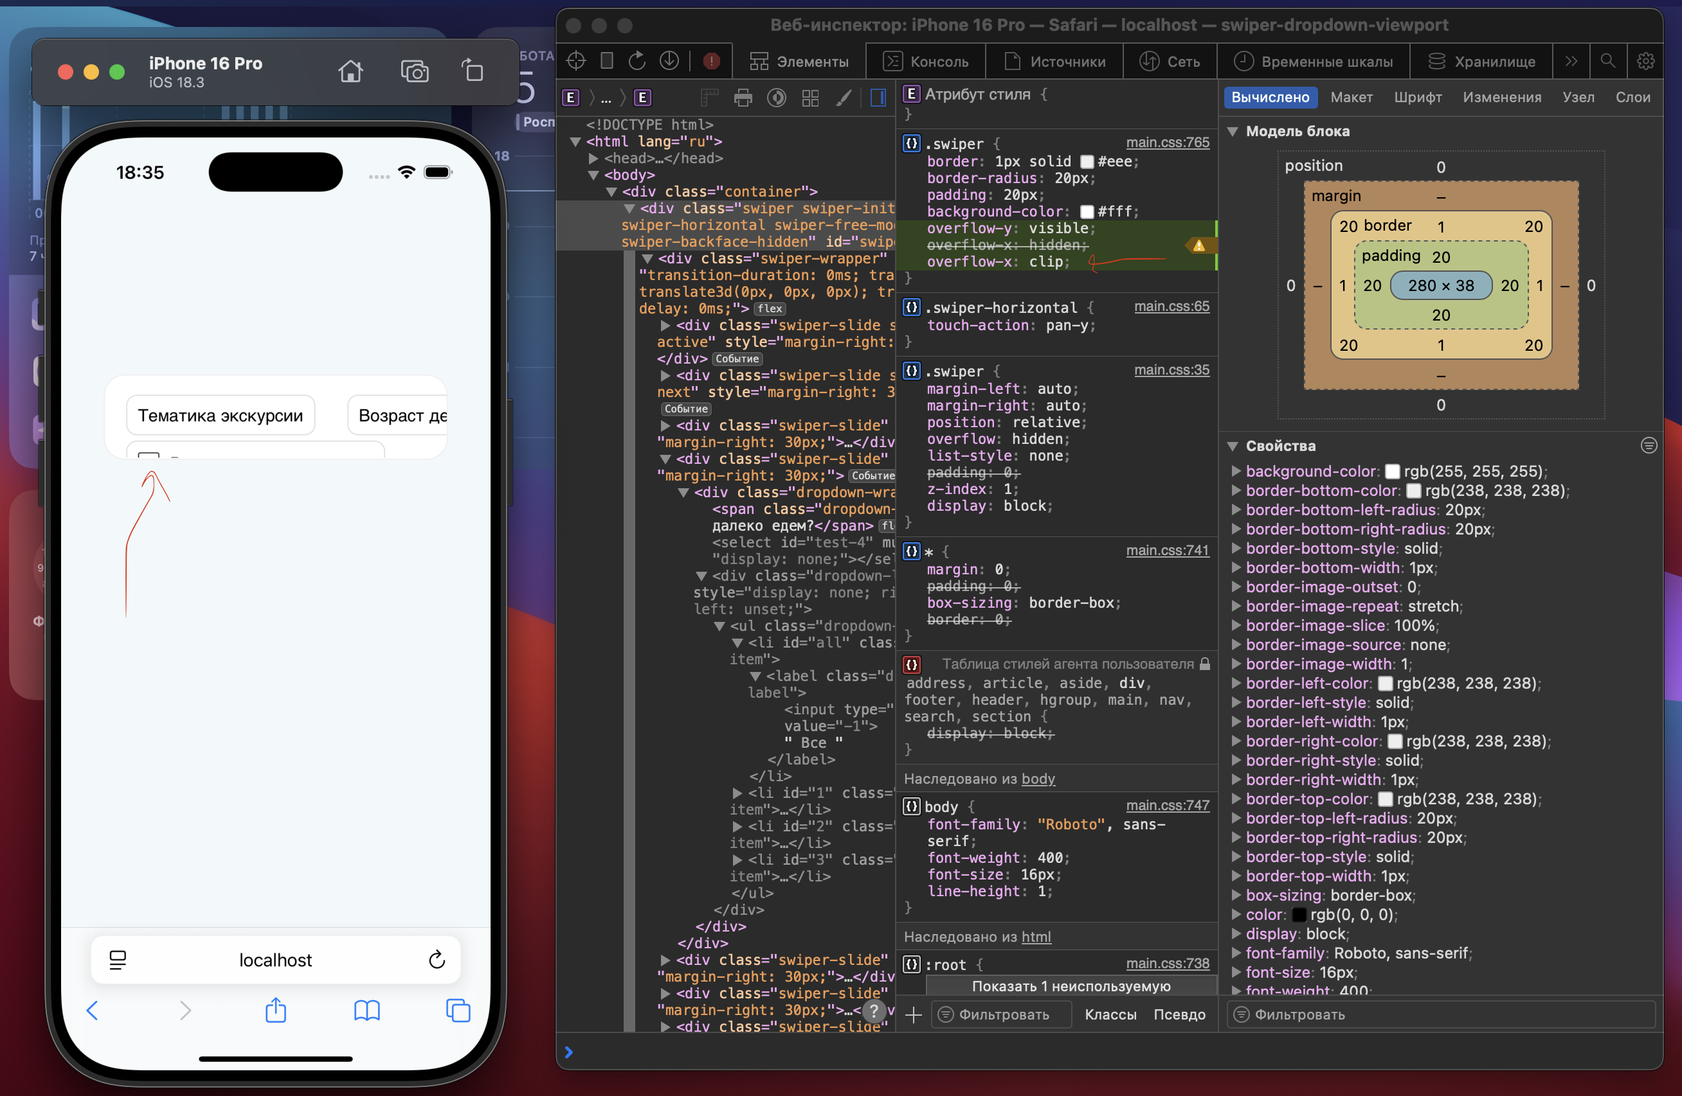This screenshot has width=1682, height=1096.
Task: Toggle forced dark/light appearance icon
Action: pyautogui.click(x=777, y=98)
